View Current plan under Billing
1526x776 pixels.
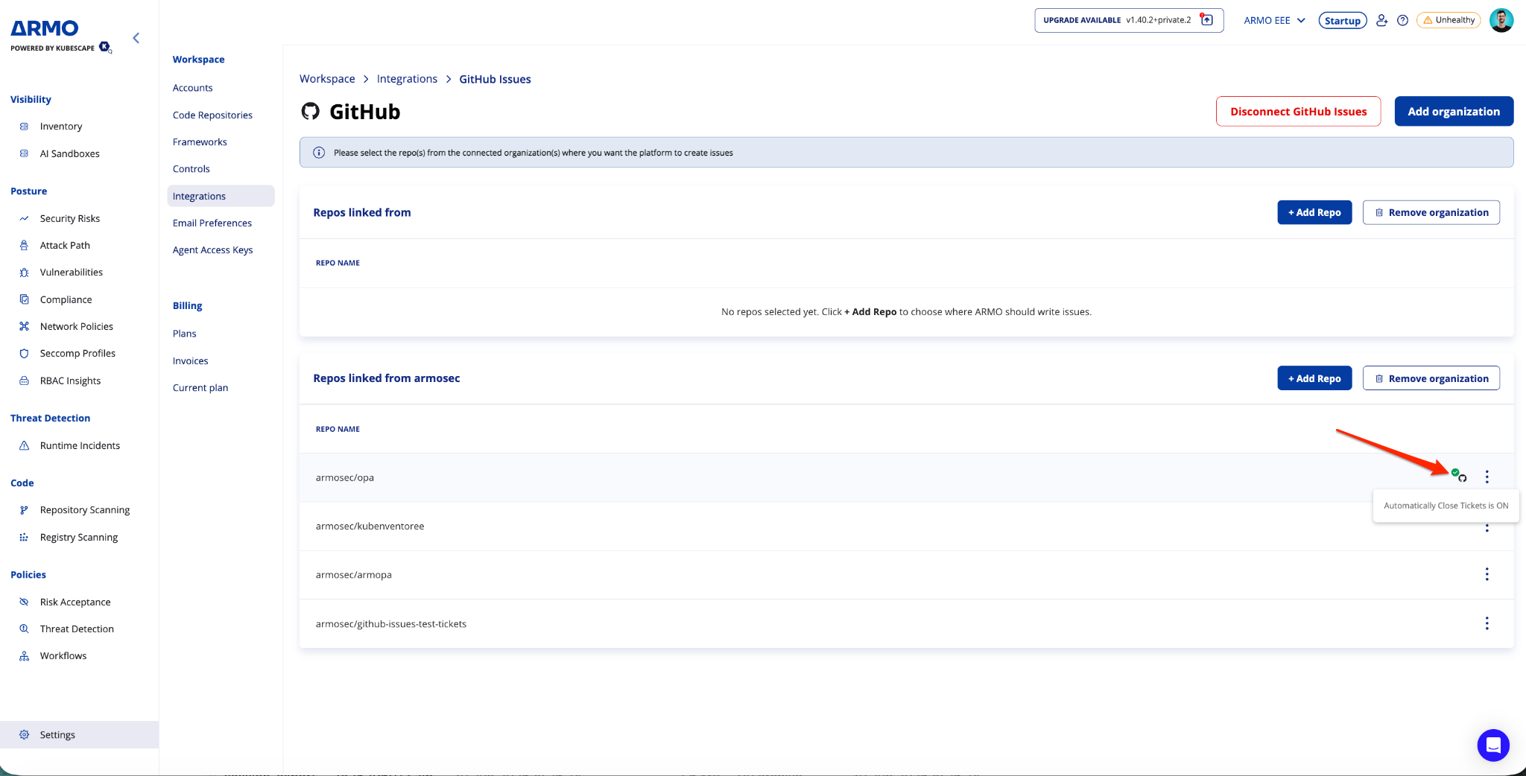pos(200,388)
